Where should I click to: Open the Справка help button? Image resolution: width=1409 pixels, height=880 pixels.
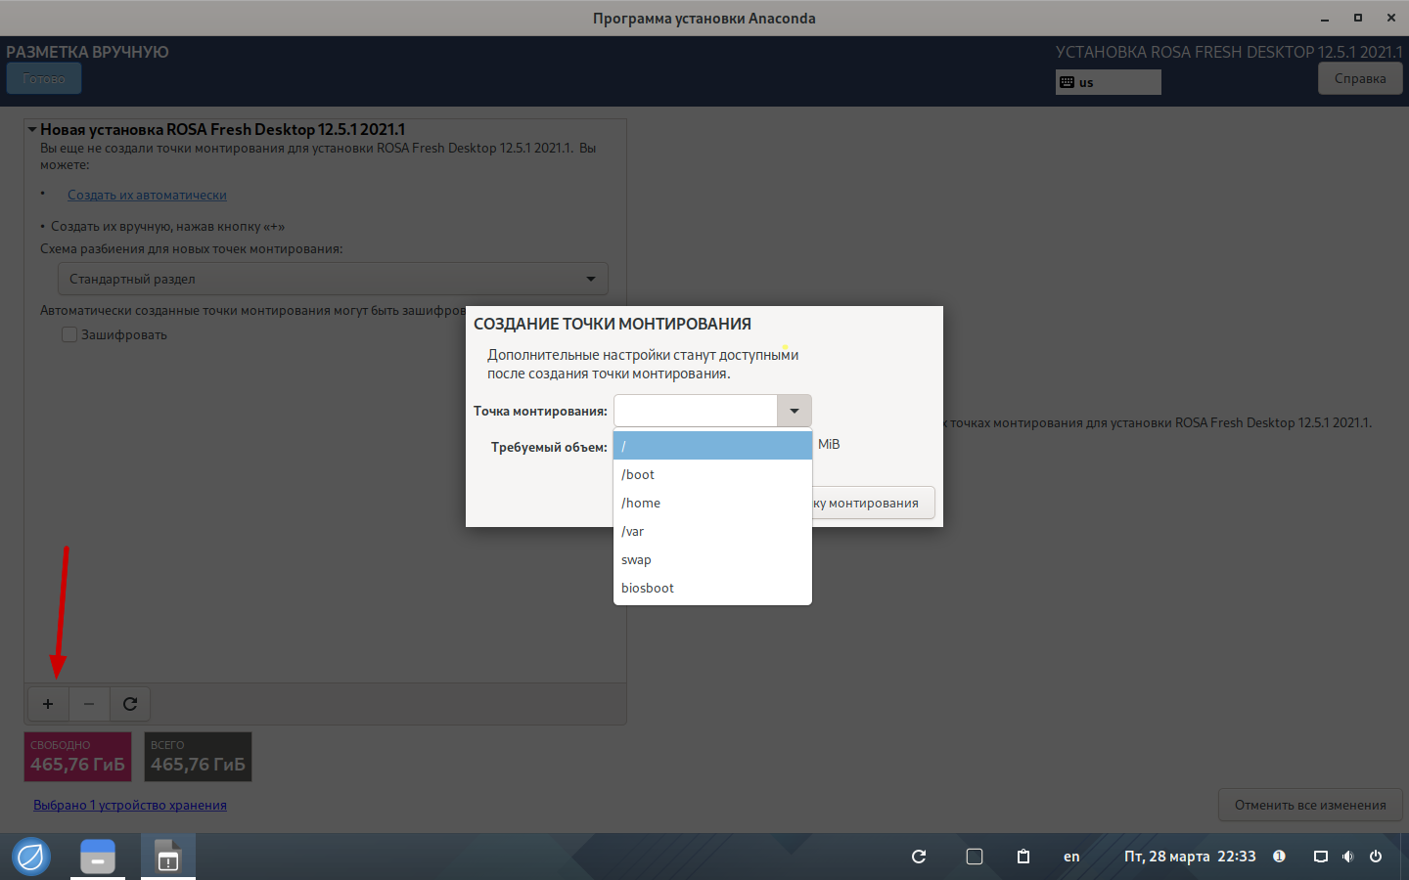1360,78
